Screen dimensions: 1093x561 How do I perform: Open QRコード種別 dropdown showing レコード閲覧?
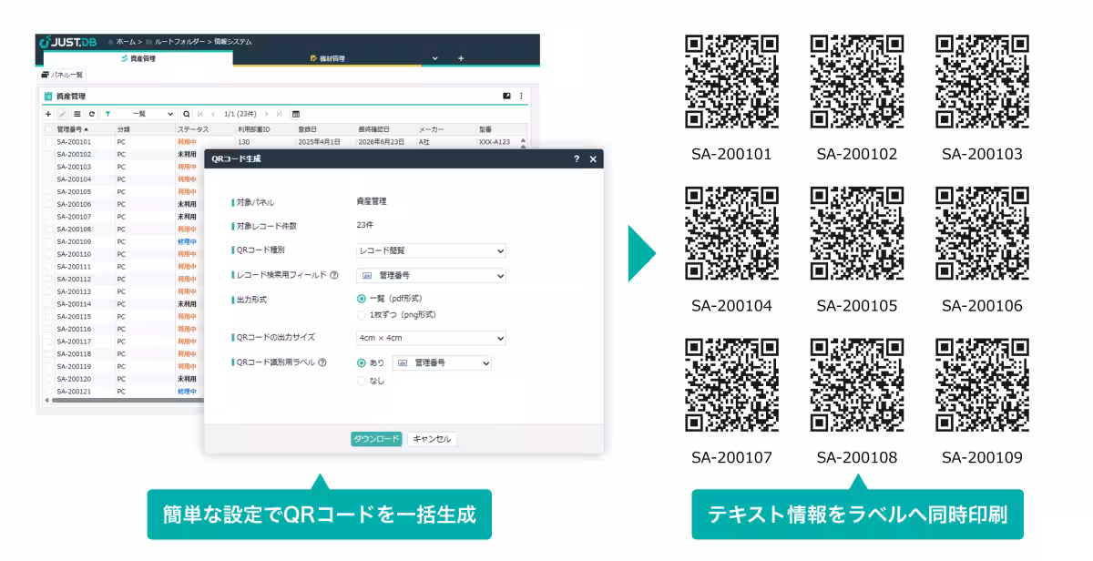(x=431, y=250)
